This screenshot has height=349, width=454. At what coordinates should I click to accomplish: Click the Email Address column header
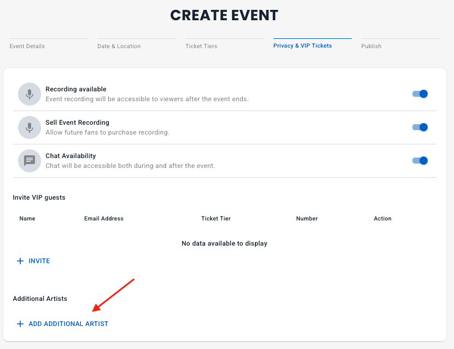click(104, 218)
